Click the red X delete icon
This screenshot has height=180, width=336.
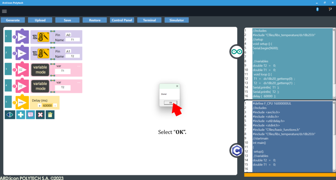coord(40,115)
